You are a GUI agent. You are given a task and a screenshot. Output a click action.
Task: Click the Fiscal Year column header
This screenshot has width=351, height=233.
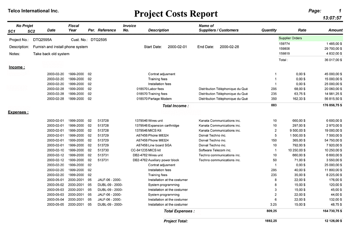[73, 28]
